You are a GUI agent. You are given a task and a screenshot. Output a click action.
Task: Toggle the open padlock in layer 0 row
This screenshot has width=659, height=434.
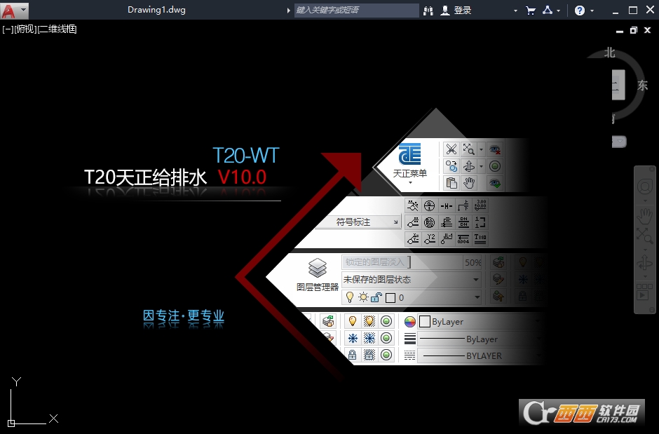click(376, 297)
